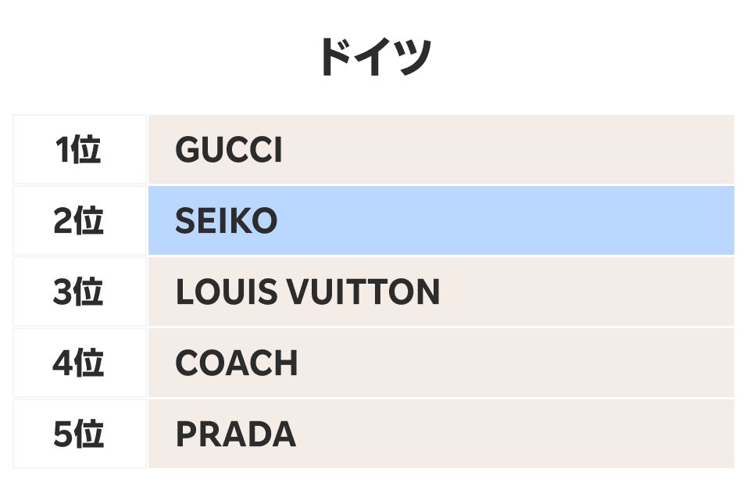
Task: Select the 2位 rank cell
Action: 79,221
